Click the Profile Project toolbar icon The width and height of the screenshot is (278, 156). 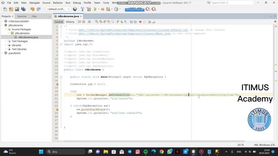pyautogui.click(x=116, y=9)
